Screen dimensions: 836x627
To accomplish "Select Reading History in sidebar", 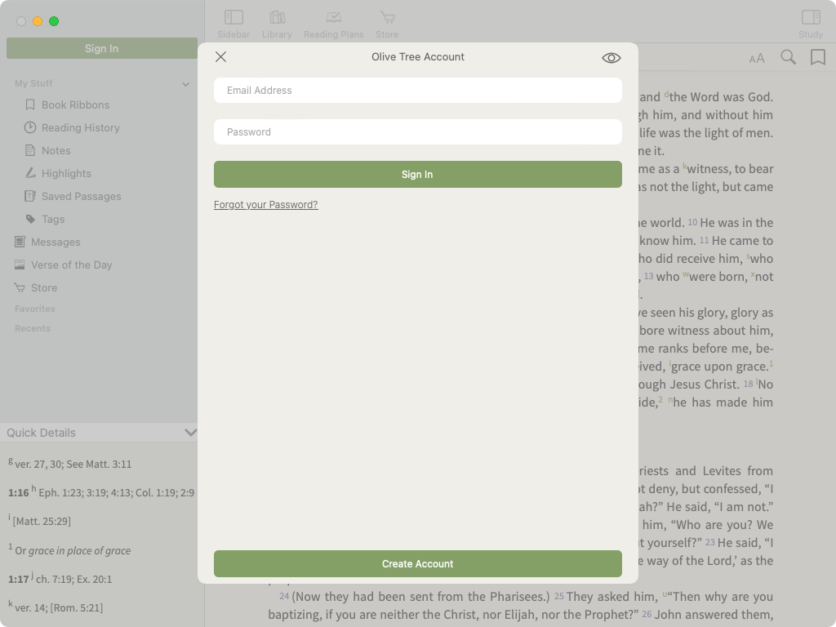I will [80, 128].
